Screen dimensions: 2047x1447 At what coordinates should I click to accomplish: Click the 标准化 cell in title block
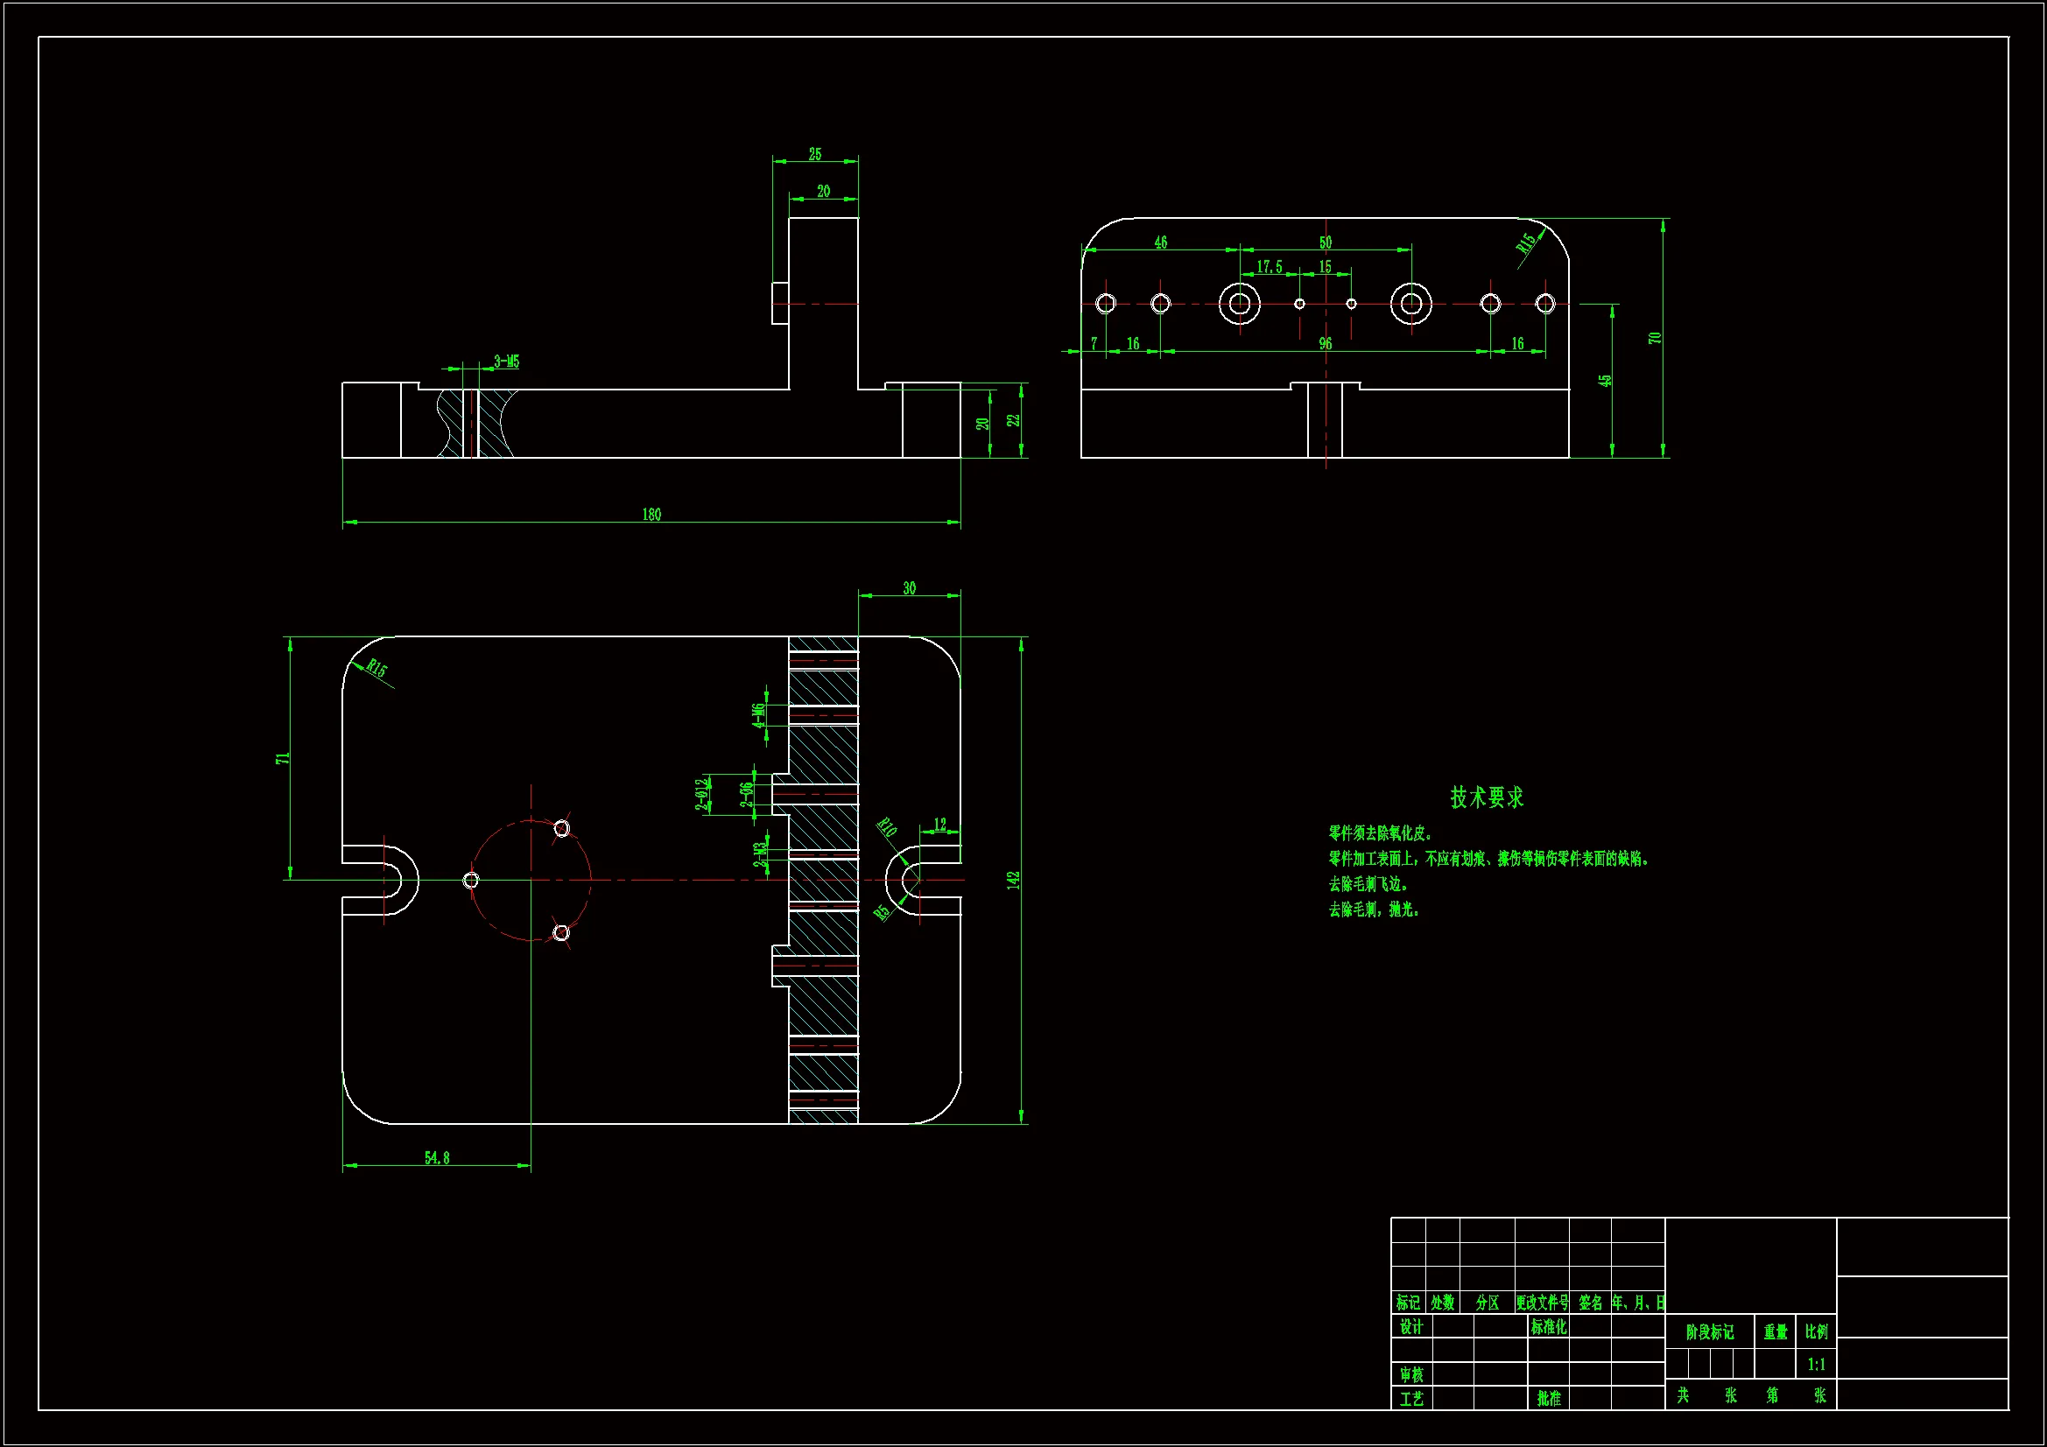[x=1549, y=1327]
